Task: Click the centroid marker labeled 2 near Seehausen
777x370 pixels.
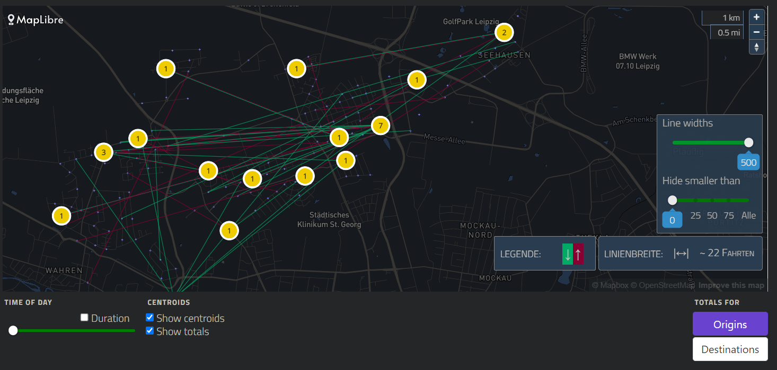Action: point(504,32)
